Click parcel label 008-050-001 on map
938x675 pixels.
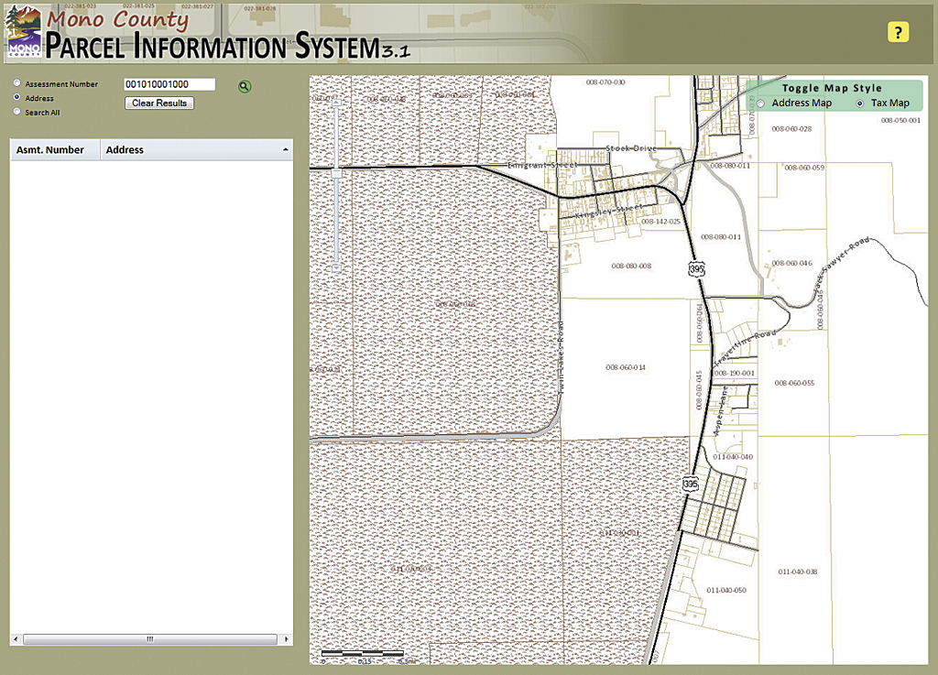tap(900, 120)
